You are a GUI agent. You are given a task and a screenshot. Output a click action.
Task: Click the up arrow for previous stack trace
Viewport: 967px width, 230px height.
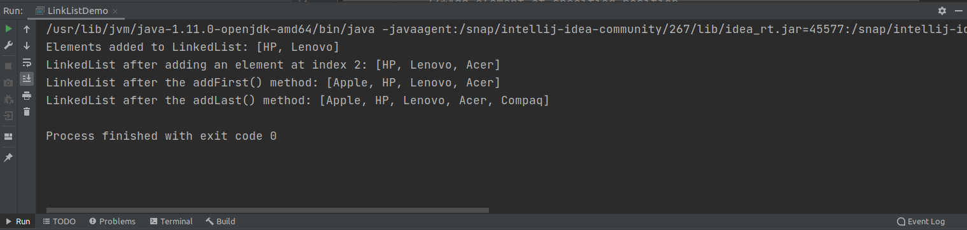(27, 29)
